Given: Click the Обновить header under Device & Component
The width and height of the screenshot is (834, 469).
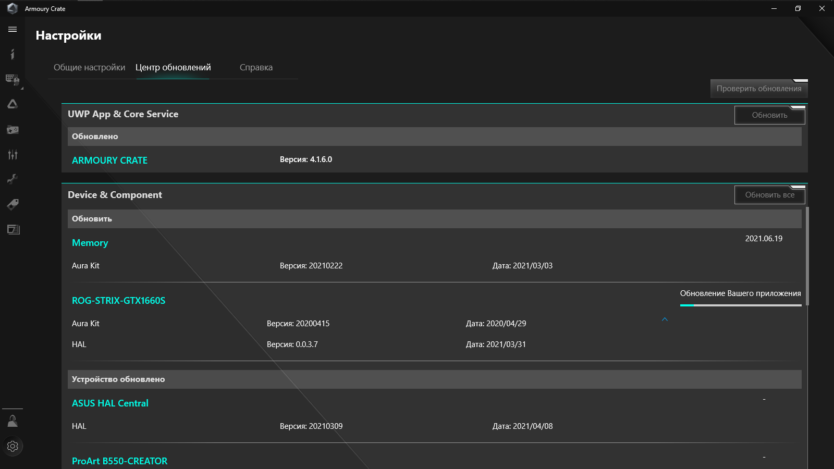Looking at the screenshot, I should coord(435,219).
